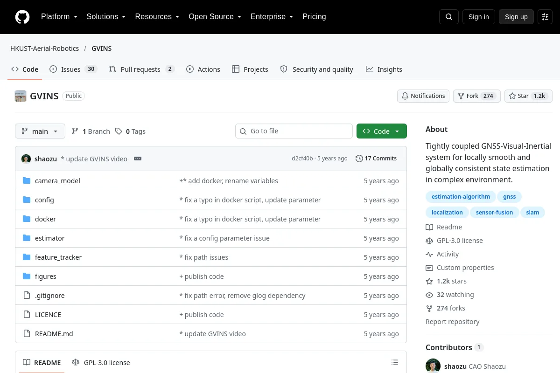
Task: Click the .gitignore file icon
Action: click(27, 296)
